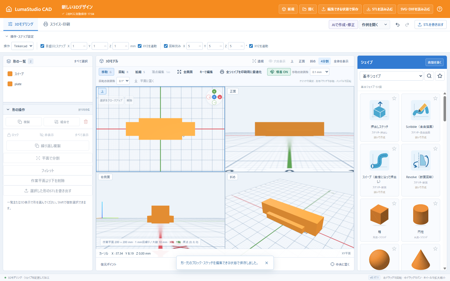
Task: Click the redo arrow icon
Action: click(407, 25)
